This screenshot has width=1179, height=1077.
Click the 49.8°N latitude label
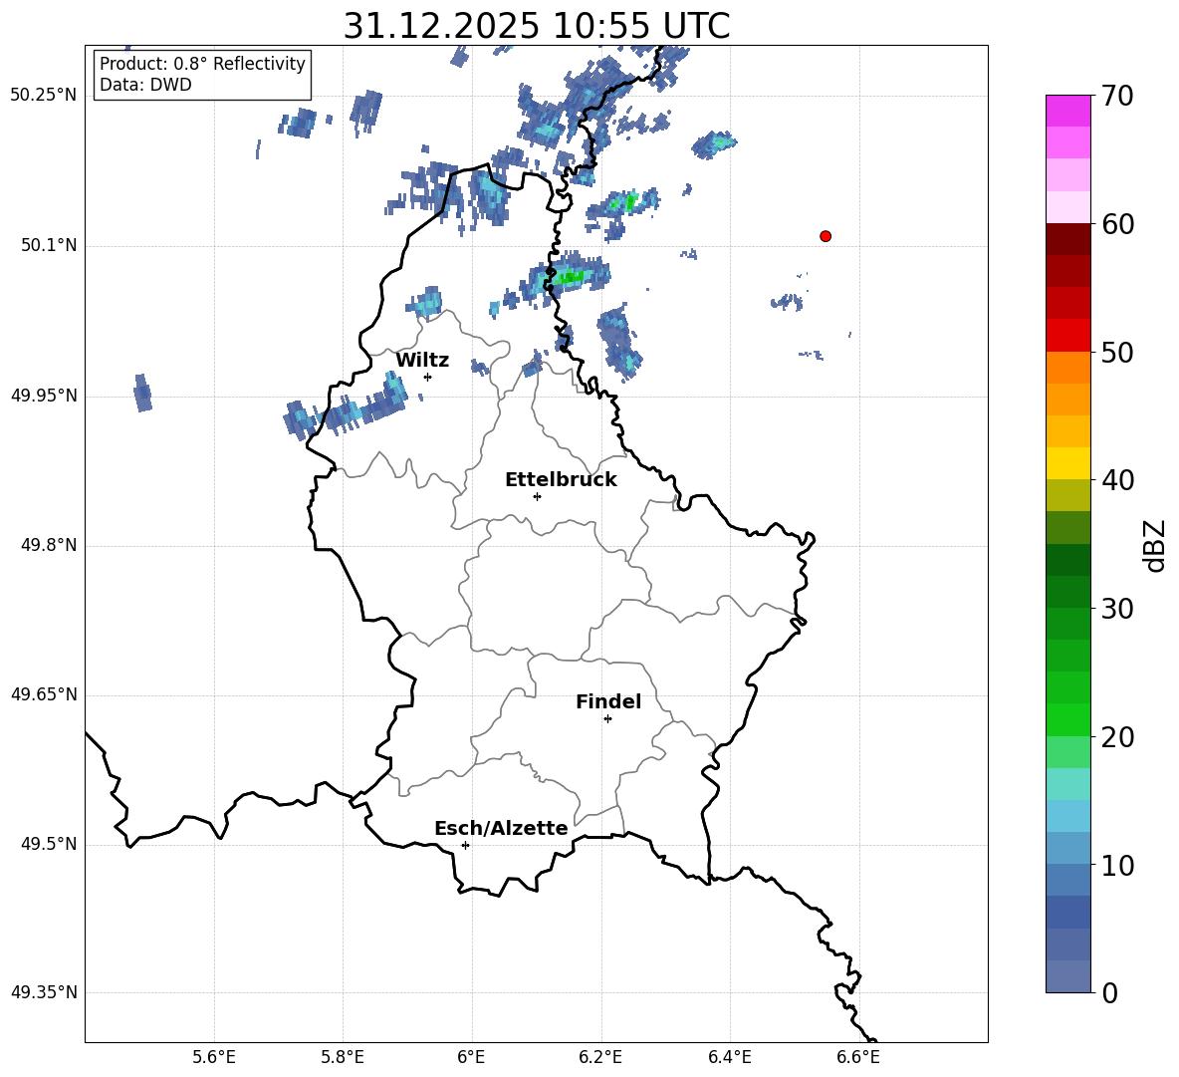tap(49, 545)
